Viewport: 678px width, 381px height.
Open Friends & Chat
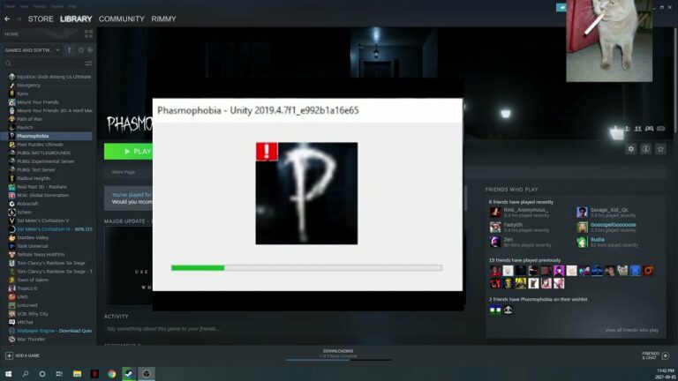656,355
